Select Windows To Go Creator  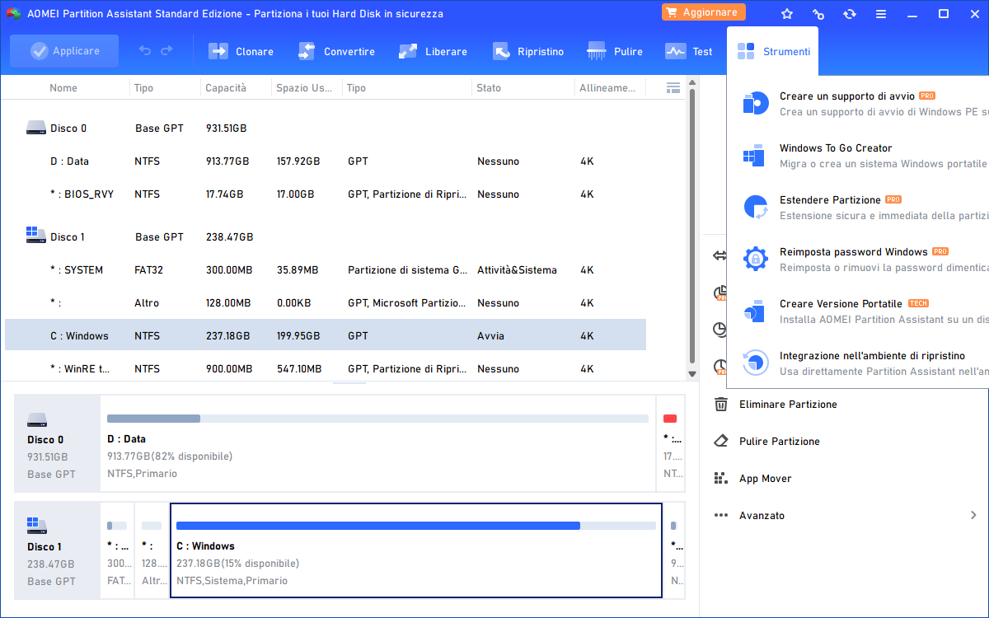(859, 156)
